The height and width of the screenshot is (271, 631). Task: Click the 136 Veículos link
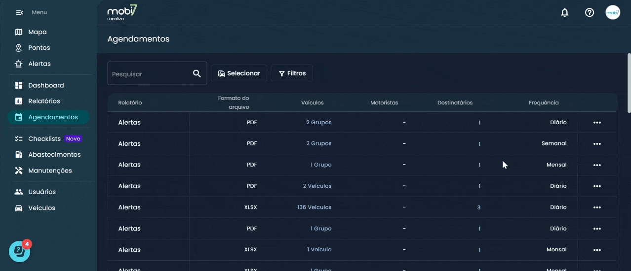coord(314,207)
